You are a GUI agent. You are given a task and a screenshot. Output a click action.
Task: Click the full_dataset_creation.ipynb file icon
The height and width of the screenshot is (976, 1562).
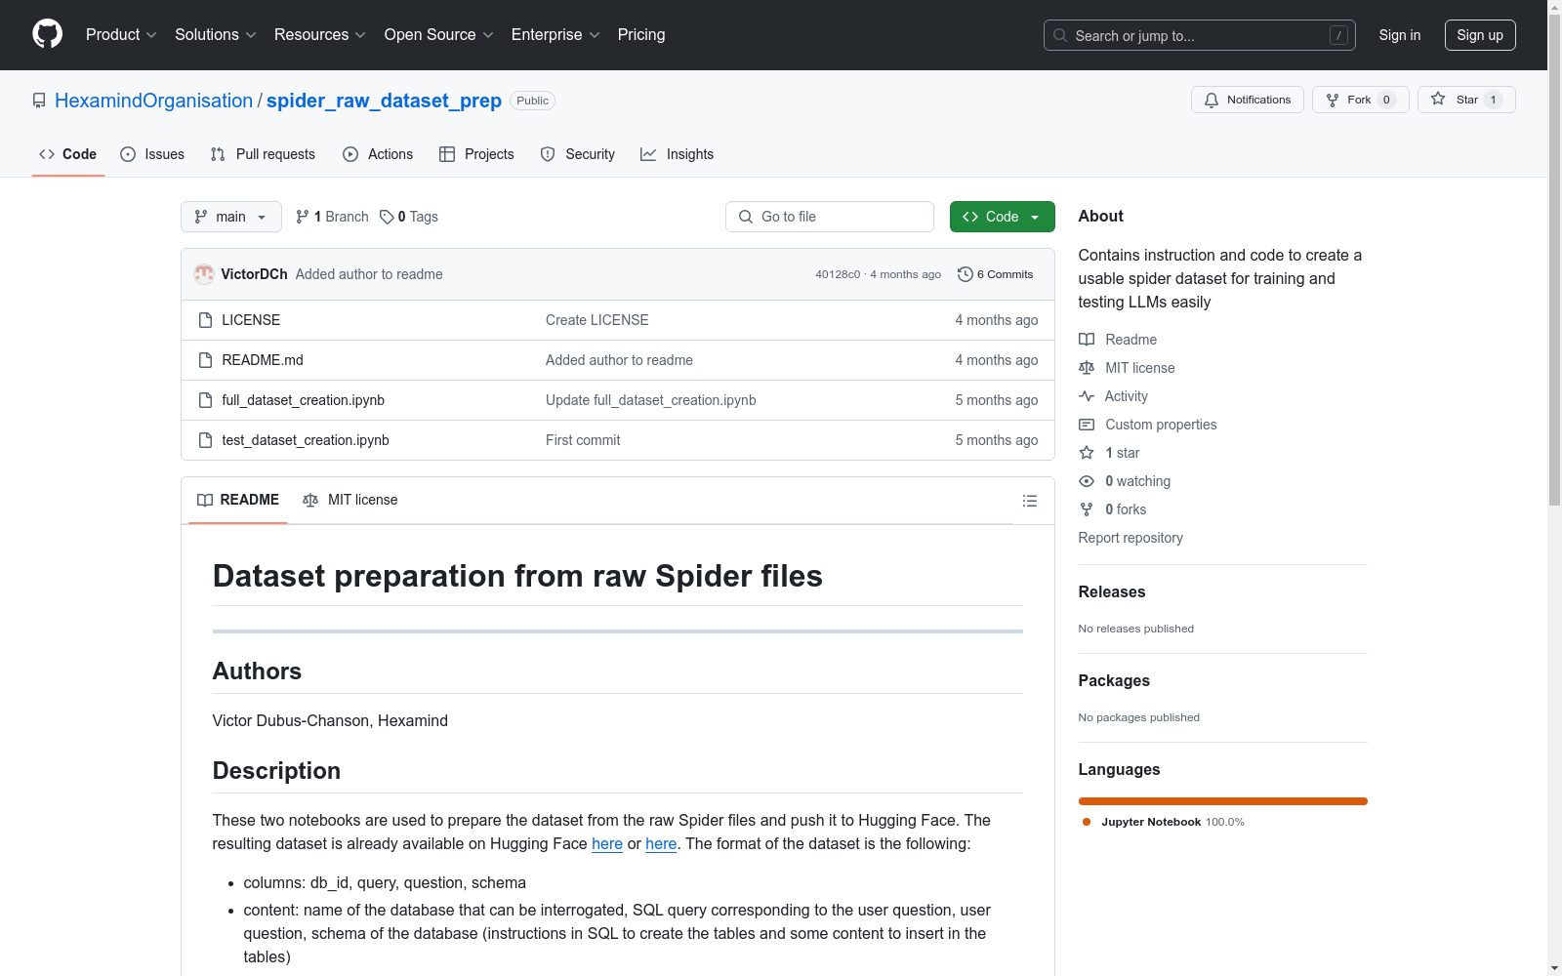[x=205, y=400]
